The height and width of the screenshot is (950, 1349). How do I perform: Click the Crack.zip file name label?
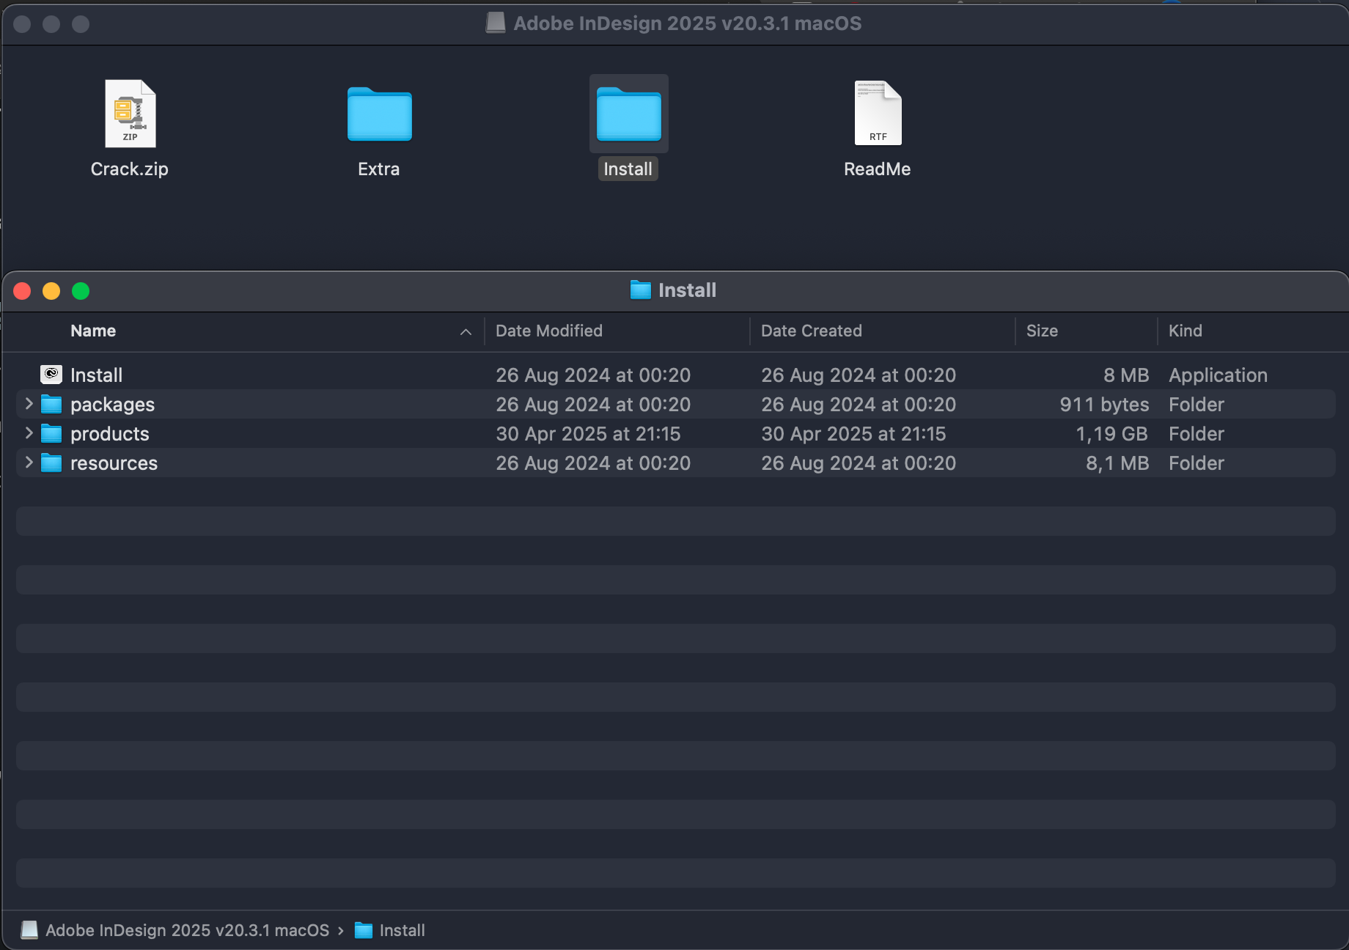130,169
